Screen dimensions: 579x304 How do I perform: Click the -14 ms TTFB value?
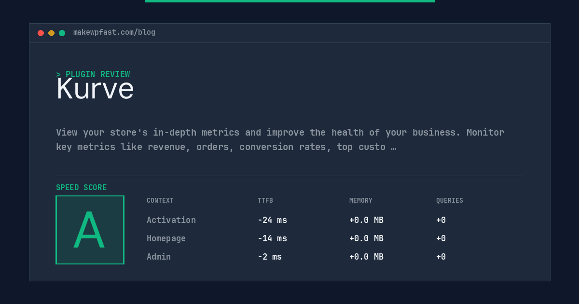tap(272, 238)
